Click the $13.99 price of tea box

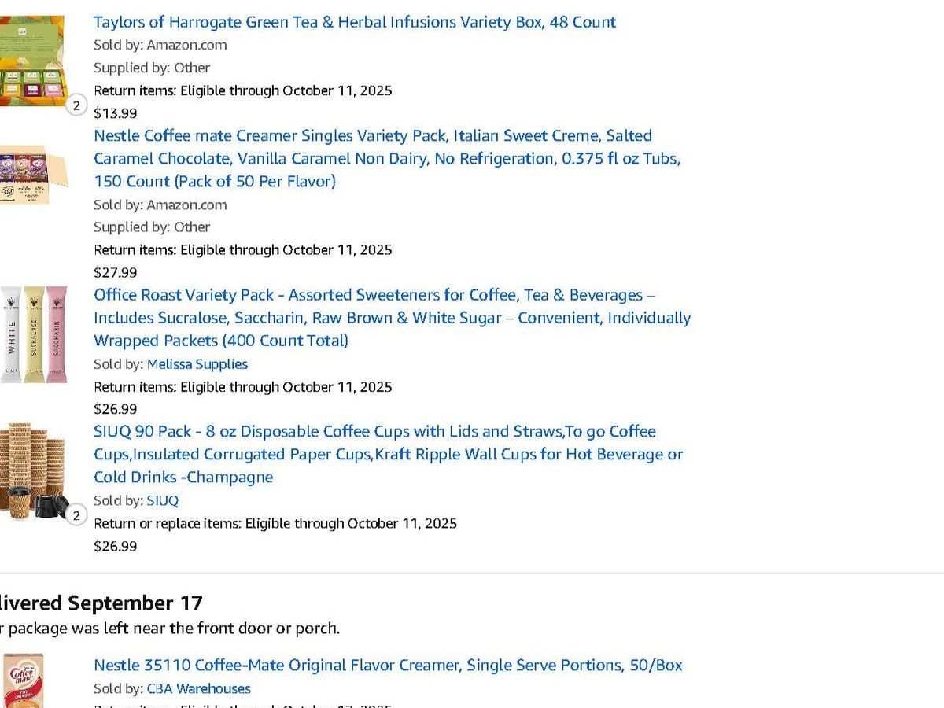pos(115,113)
